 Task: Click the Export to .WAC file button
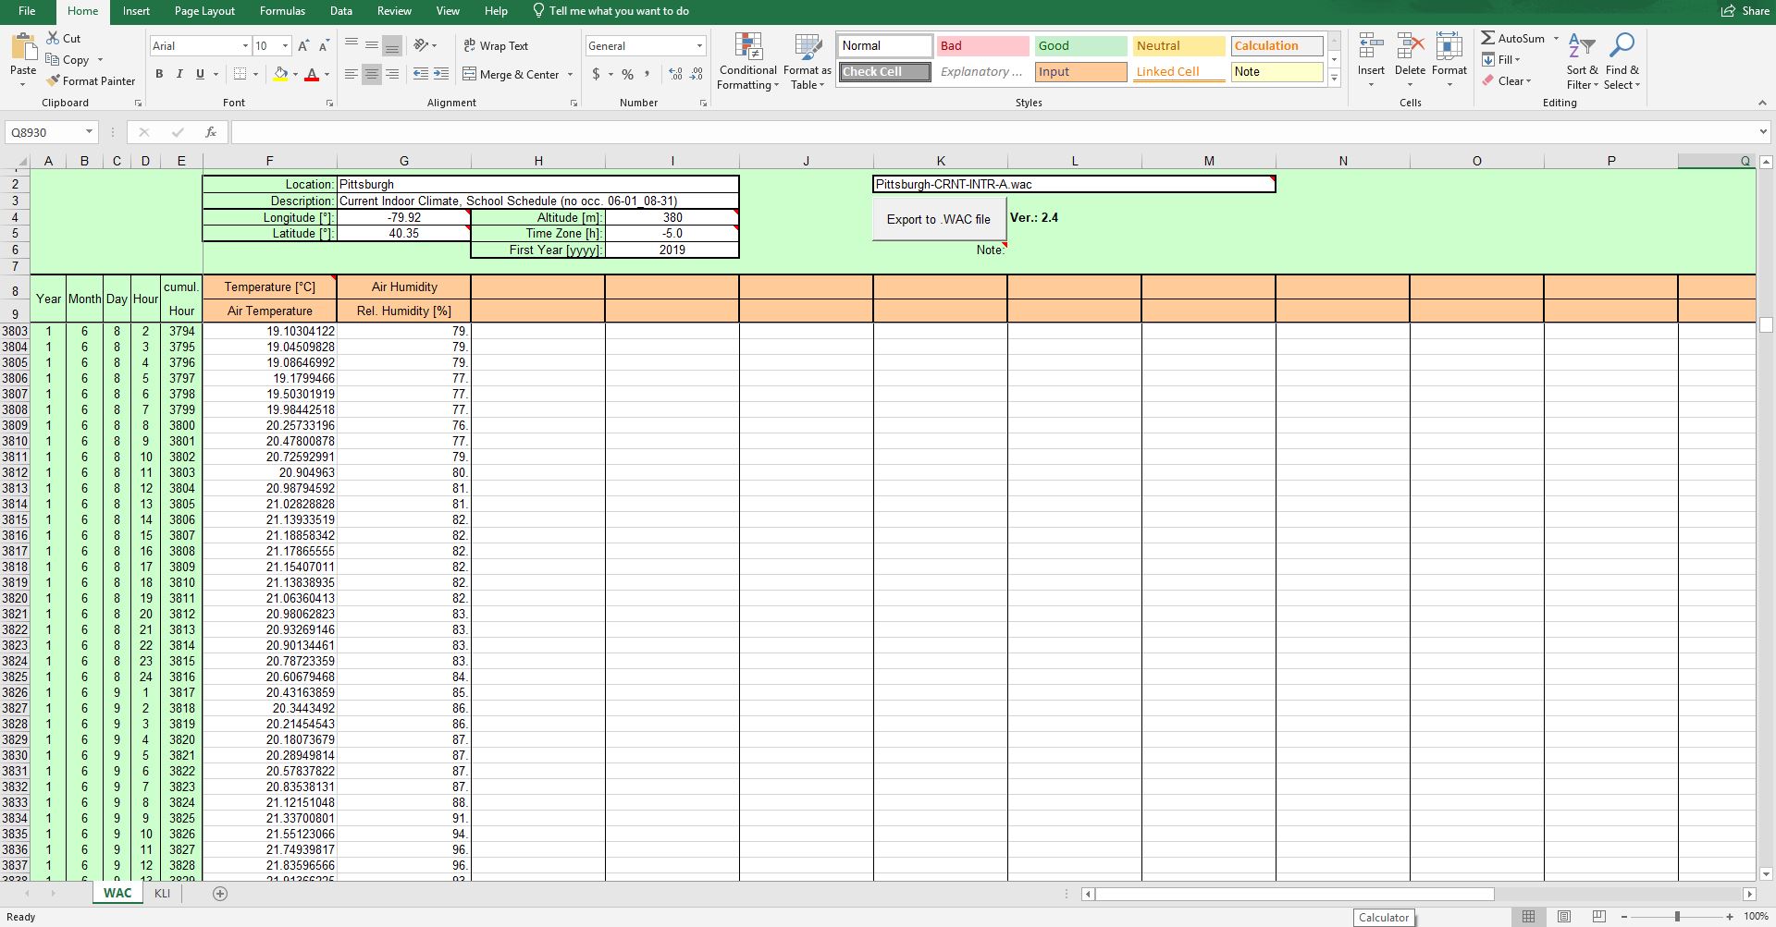tap(938, 219)
